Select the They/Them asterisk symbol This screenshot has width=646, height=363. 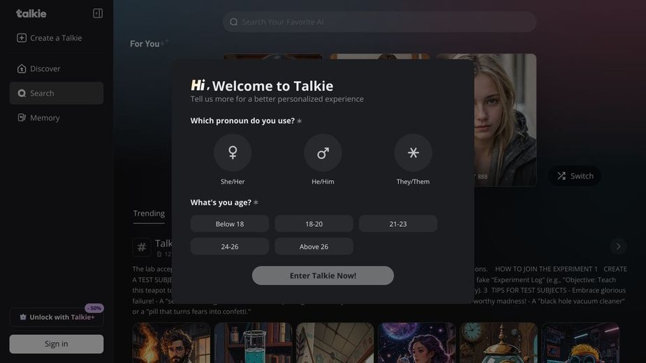pos(413,153)
